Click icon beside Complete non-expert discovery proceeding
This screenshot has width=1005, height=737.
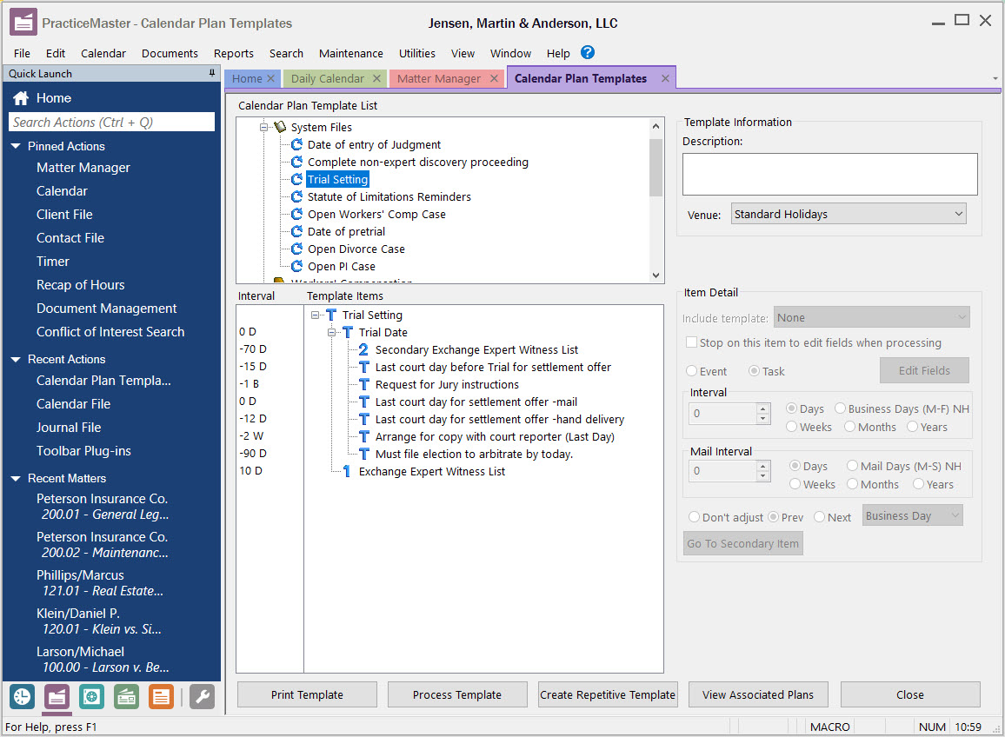(296, 162)
